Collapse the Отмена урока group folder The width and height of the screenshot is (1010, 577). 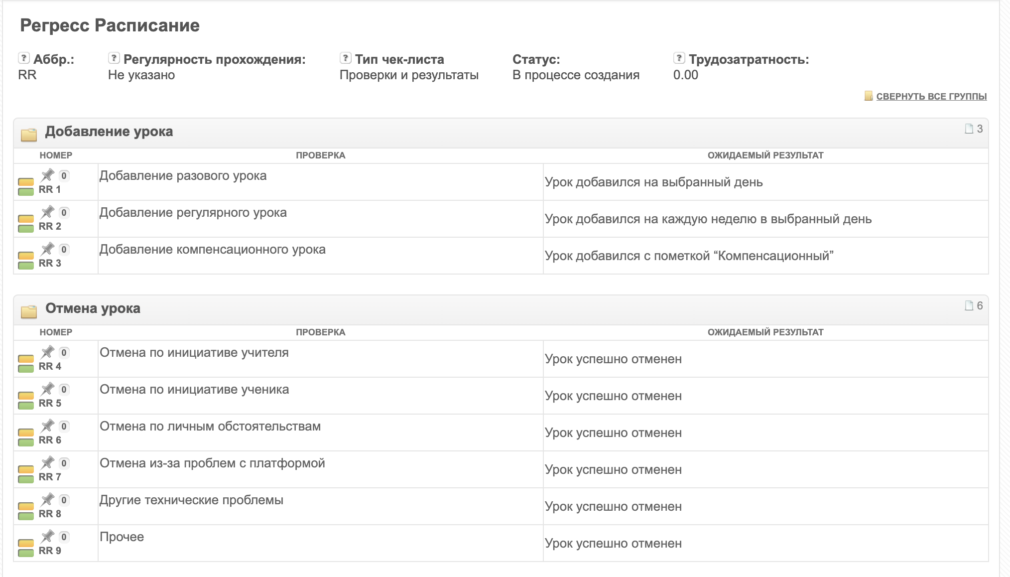tap(29, 311)
